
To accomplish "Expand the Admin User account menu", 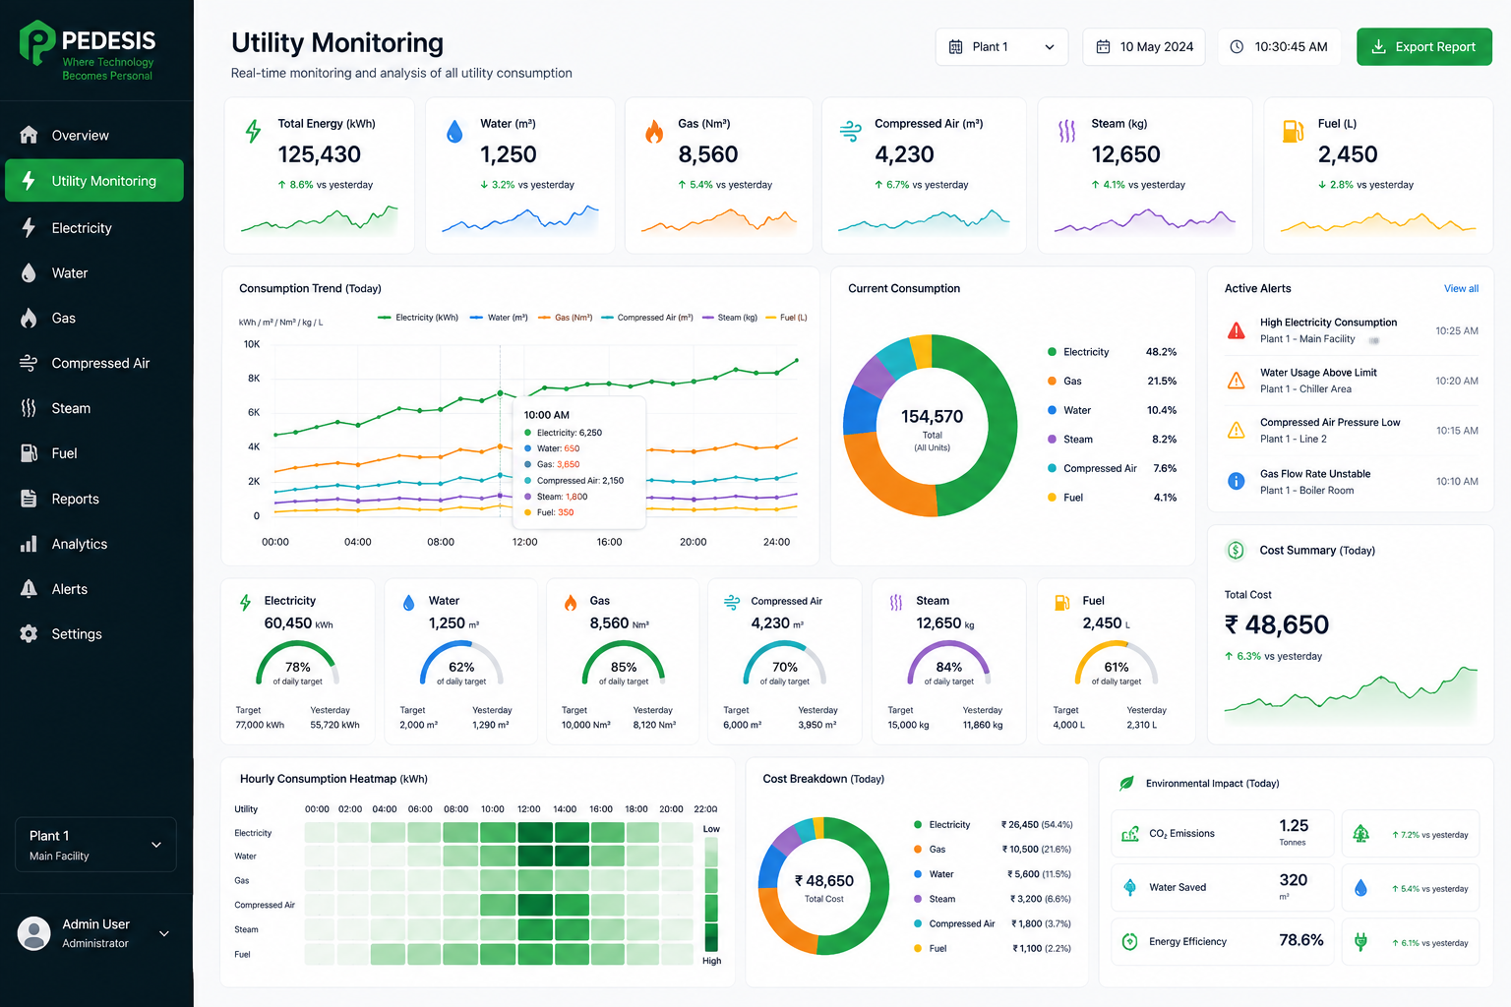I will [x=95, y=933].
